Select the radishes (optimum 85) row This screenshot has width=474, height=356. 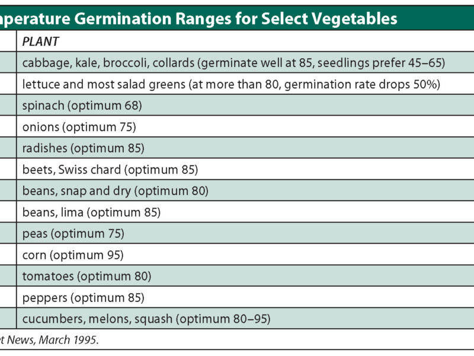pos(83,148)
